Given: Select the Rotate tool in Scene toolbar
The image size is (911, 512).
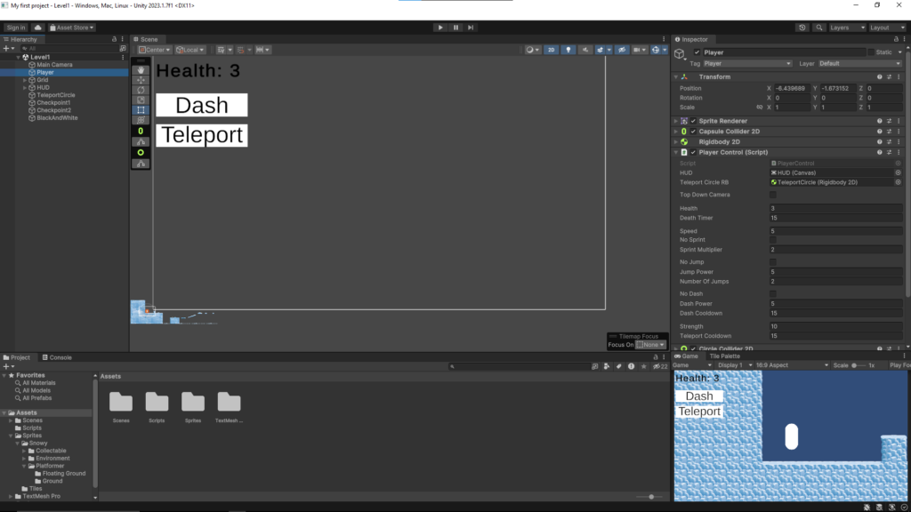Looking at the screenshot, I should pyautogui.click(x=142, y=90).
